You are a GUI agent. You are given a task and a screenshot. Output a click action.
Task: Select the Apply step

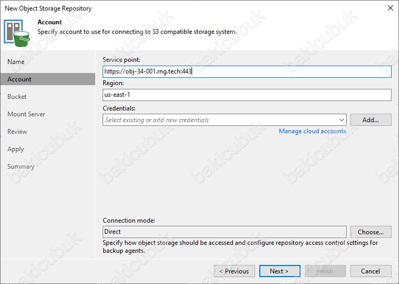coord(15,149)
